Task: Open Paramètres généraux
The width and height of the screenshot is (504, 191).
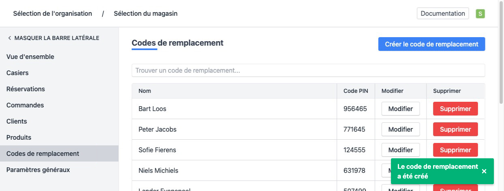Action: point(38,170)
